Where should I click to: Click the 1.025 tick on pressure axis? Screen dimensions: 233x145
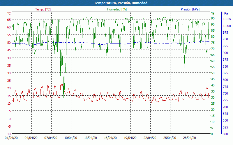(x=227, y=19)
